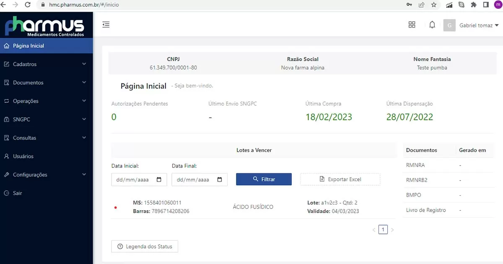Collapse the sidebar with the menu fold icon
Screen dimensions: 503x264
106,25
